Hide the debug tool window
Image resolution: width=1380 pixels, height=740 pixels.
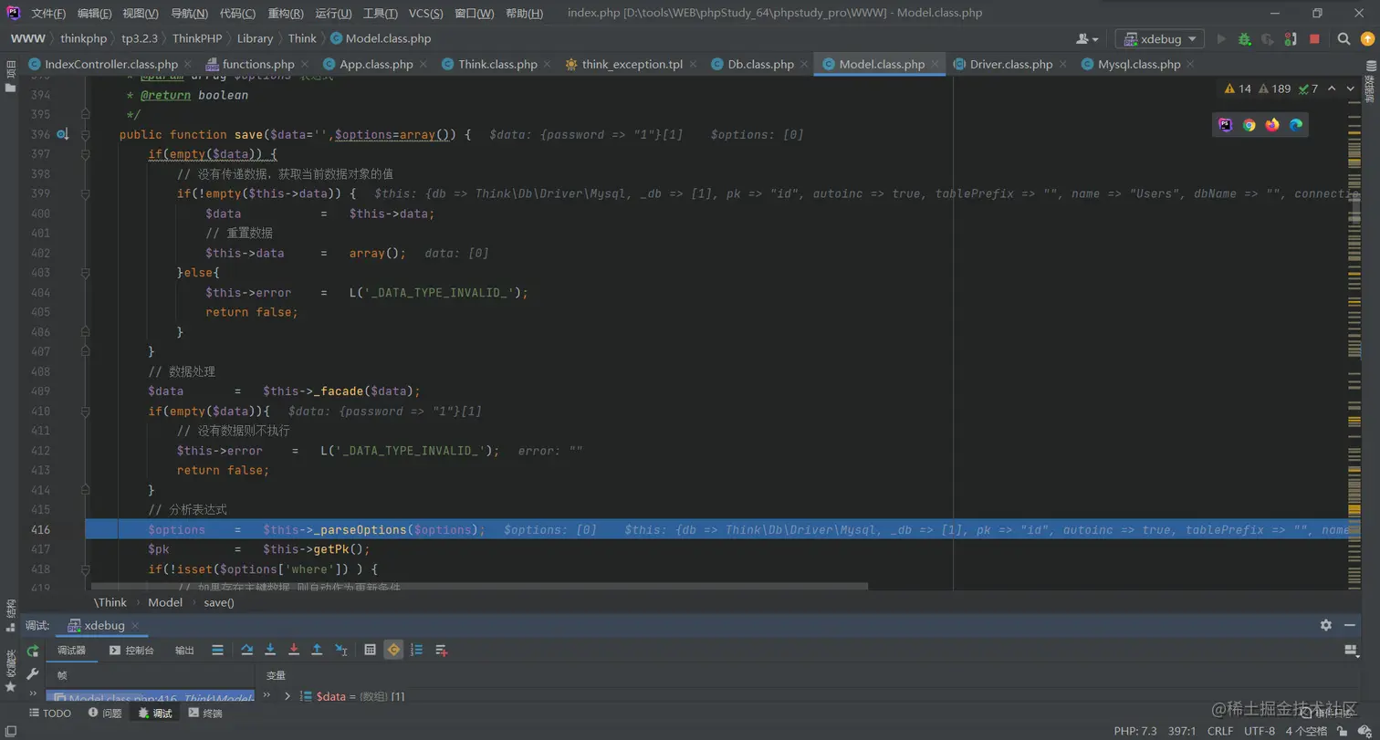[1351, 625]
